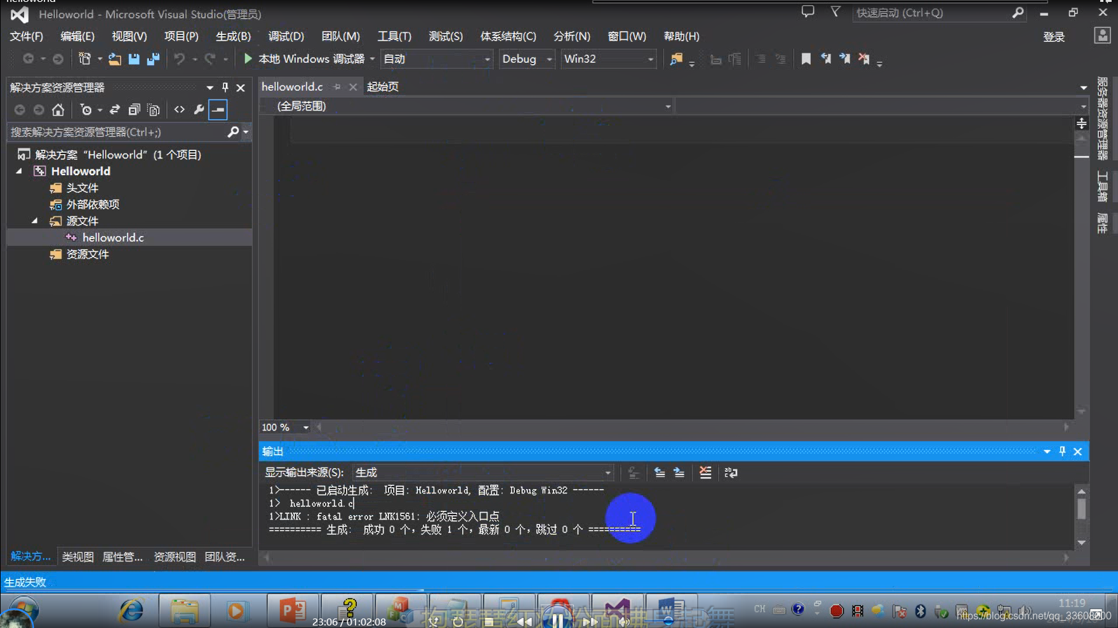The image size is (1118, 628).
Task: Open the Win32 platform dropdown
Action: [x=608, y=59]
